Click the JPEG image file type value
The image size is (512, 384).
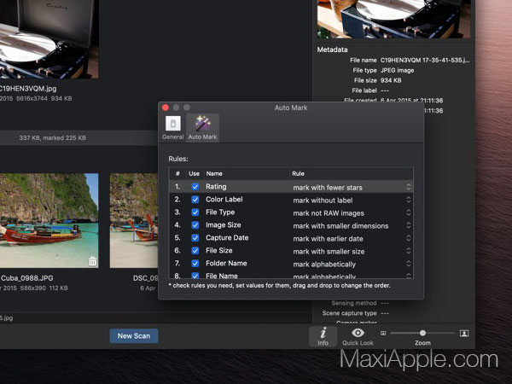397,70
